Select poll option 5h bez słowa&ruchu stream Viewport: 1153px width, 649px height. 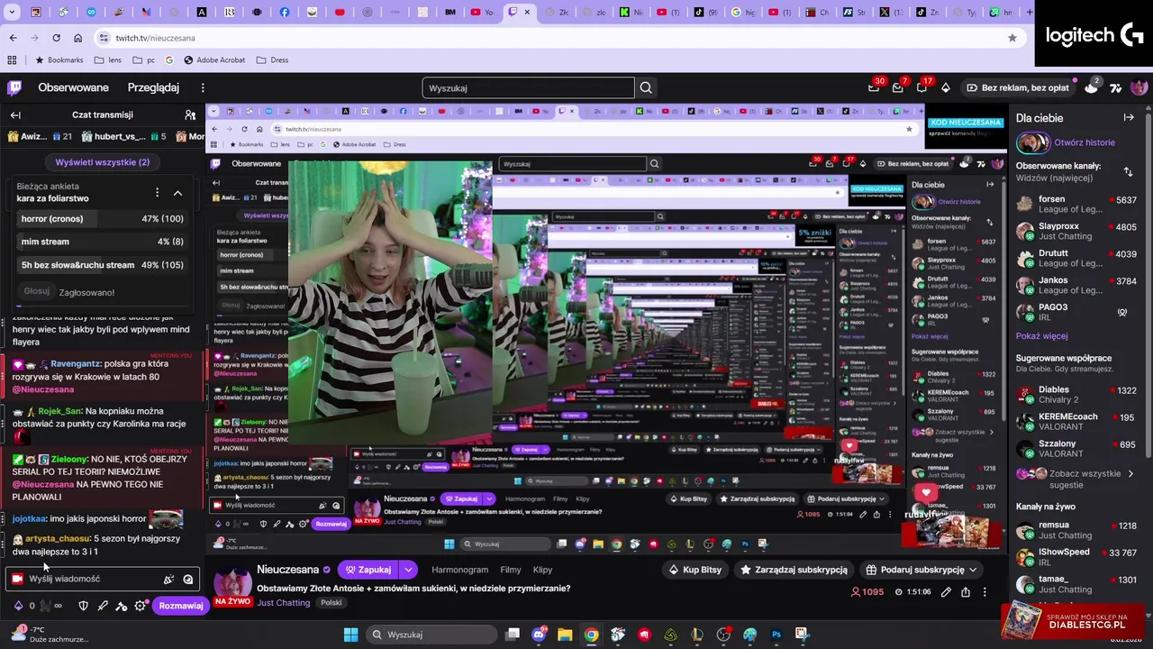(102, 265)
